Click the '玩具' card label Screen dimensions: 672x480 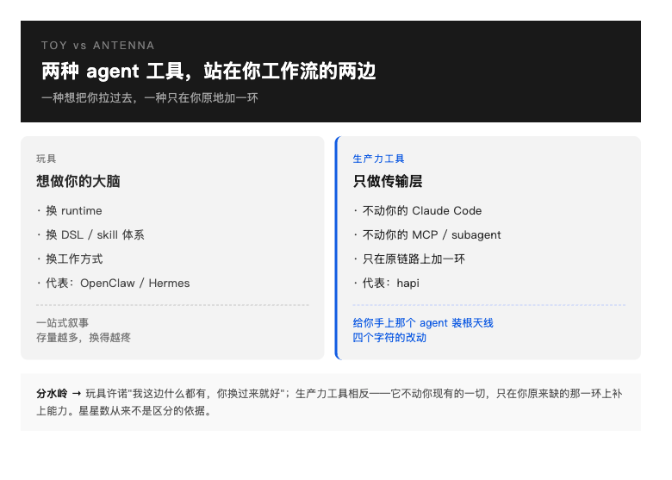tap(47, 159)
